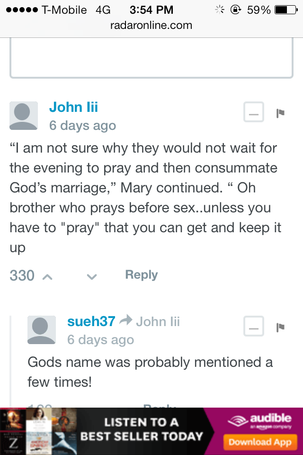Tap the Audible logo in ad
This screenshot has width=303, height=455.
tap(259, 420)
